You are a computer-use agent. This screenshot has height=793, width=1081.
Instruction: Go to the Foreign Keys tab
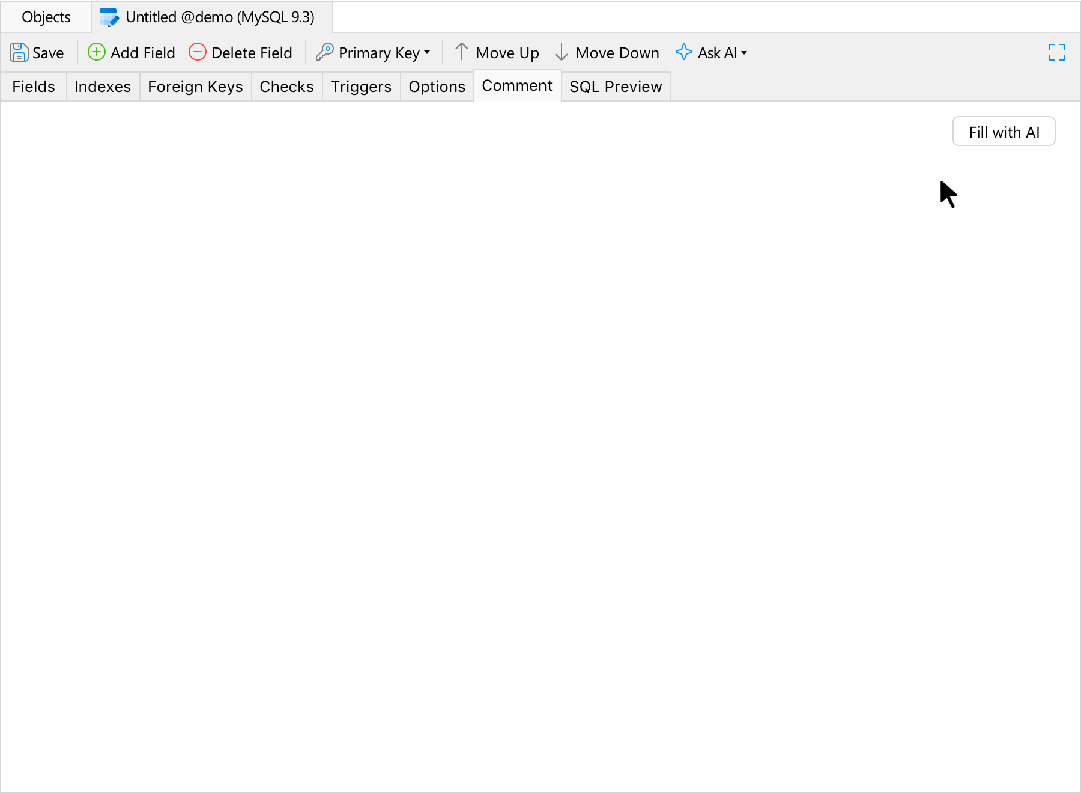tap(196, 87)
